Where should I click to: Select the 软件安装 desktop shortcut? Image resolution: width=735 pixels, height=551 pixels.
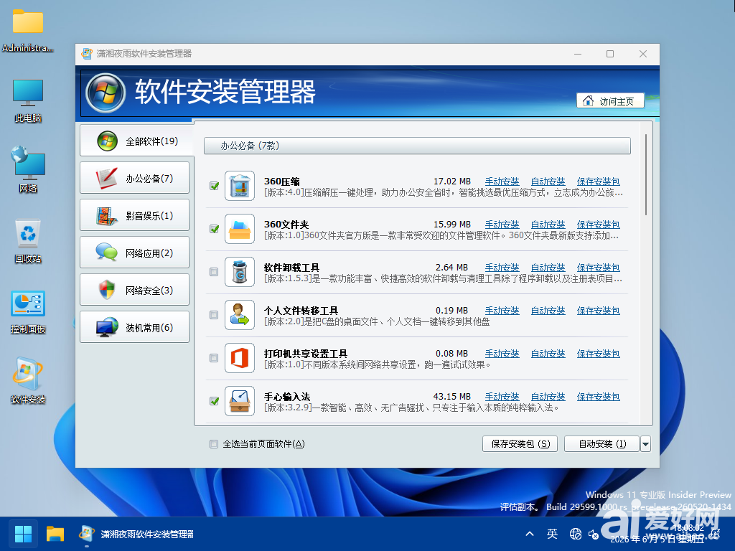click(x=28, y=382)
